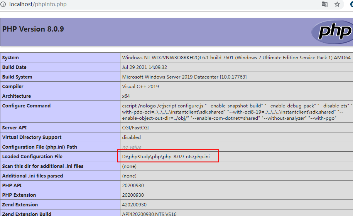
Task: Click the API420200930,NTS,VS16 value
Action: [x=149, y=214]
